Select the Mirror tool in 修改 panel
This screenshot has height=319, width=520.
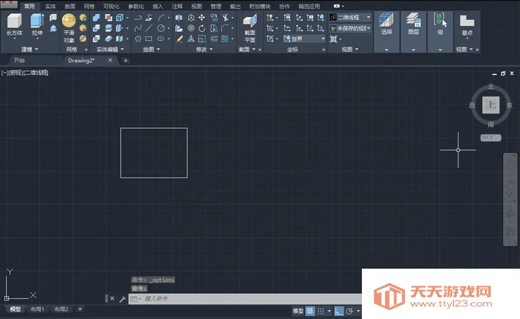(x=179, y=18)
